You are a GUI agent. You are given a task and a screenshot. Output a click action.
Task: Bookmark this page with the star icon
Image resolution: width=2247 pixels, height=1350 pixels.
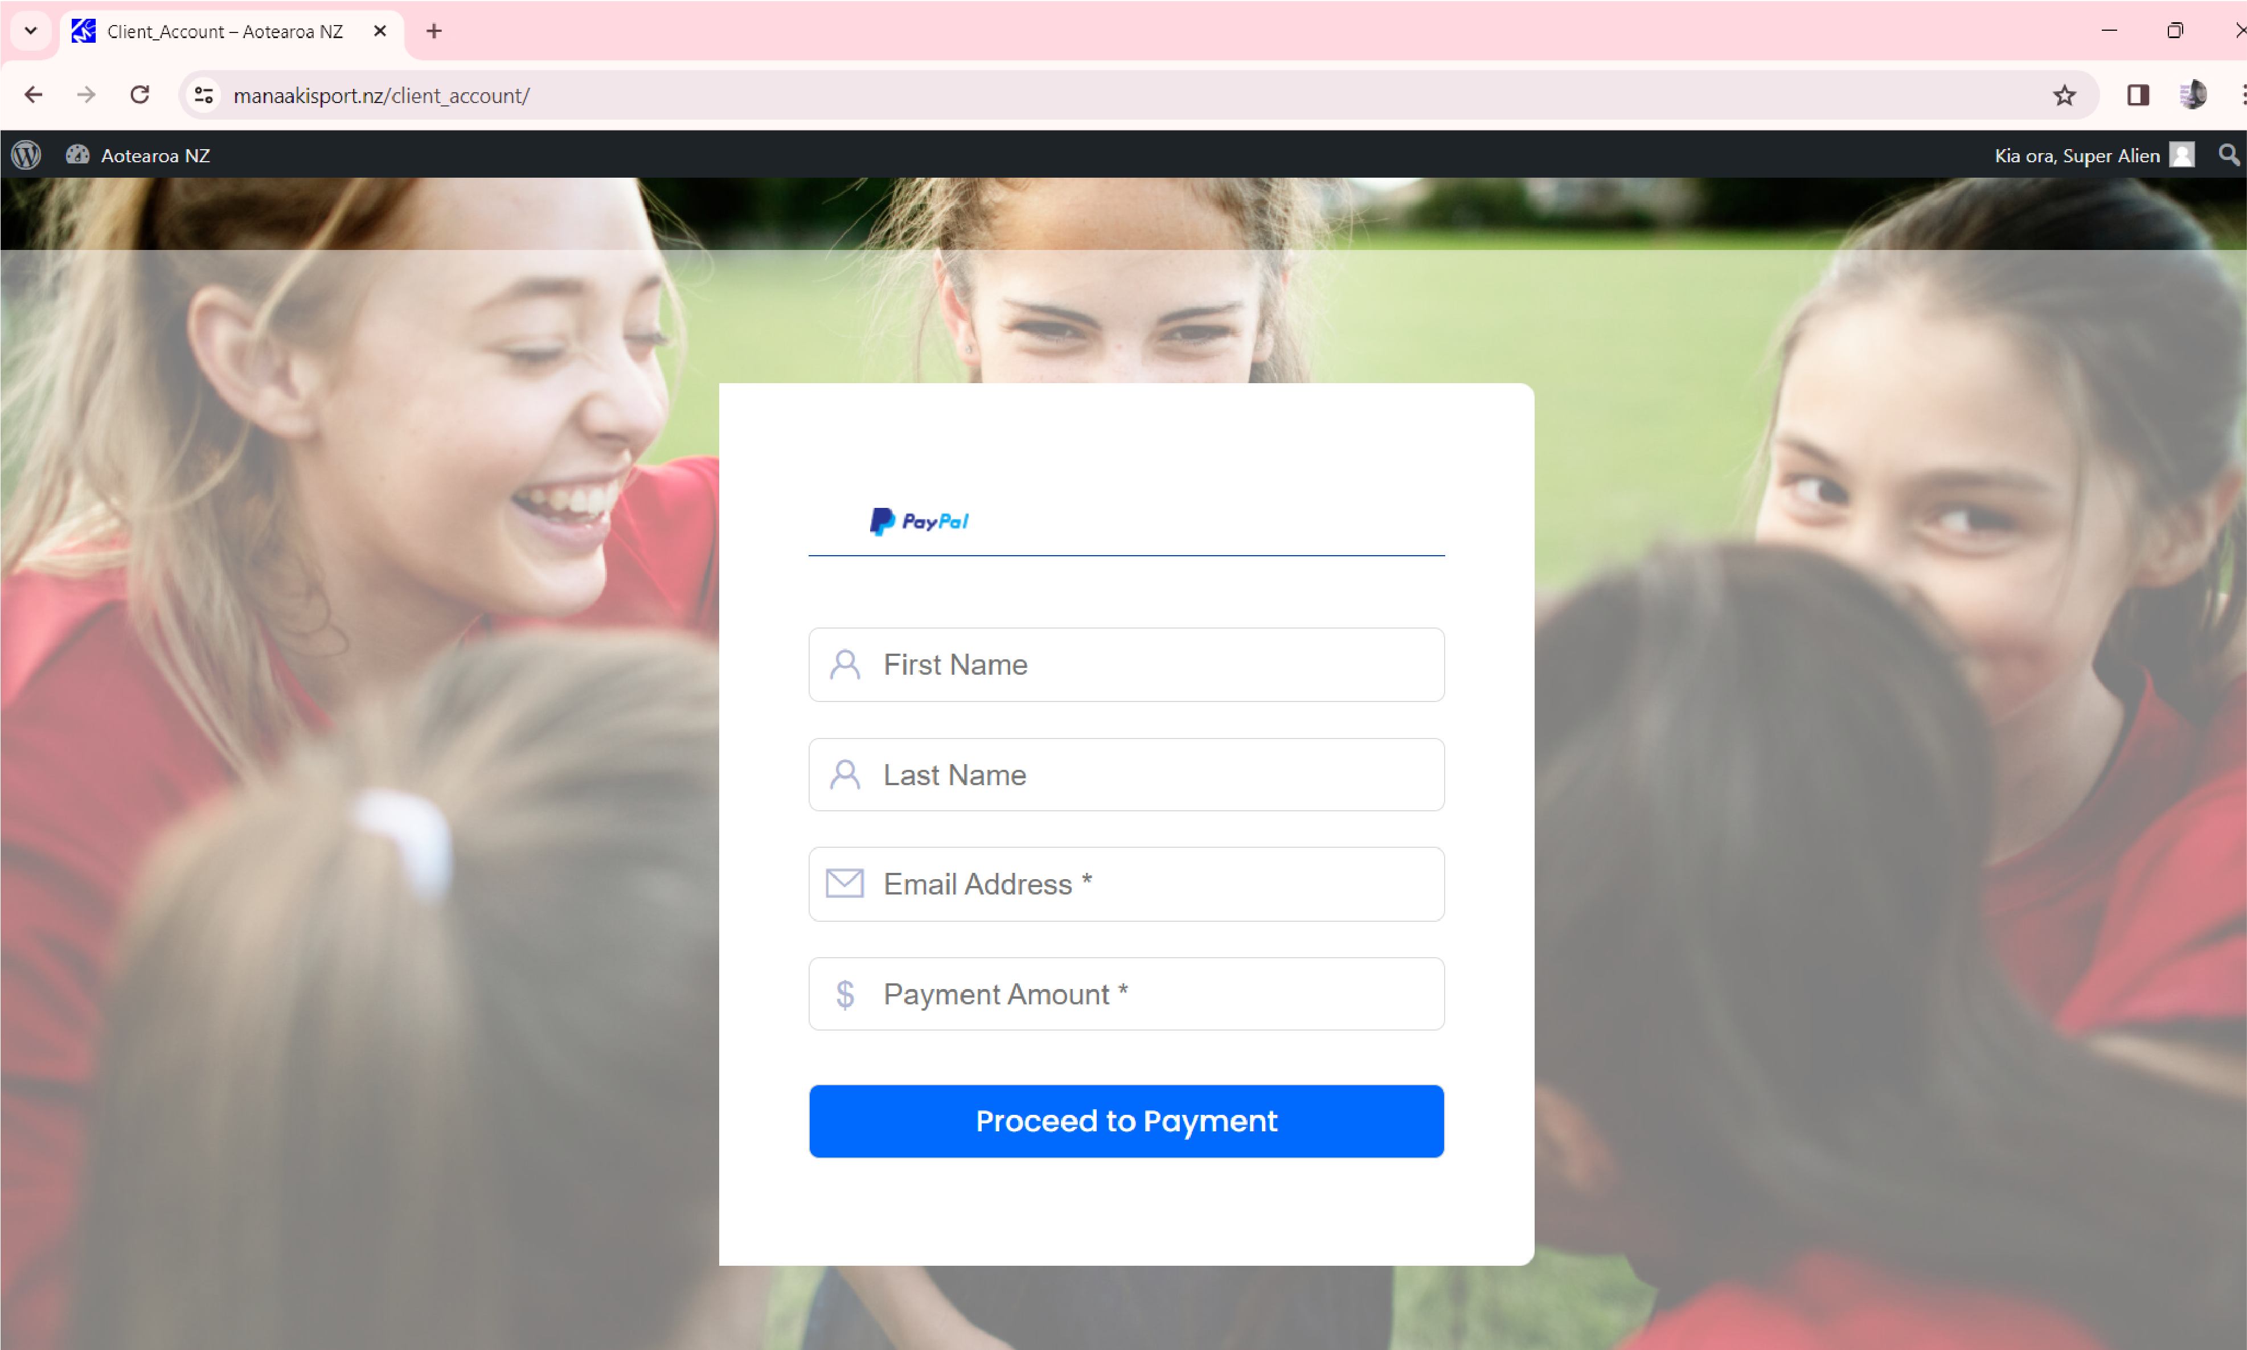(2064, 95)
